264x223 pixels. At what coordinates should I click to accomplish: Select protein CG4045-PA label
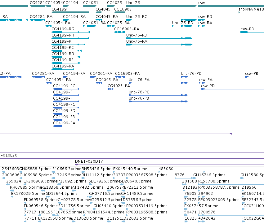click(x=107, y=80)
